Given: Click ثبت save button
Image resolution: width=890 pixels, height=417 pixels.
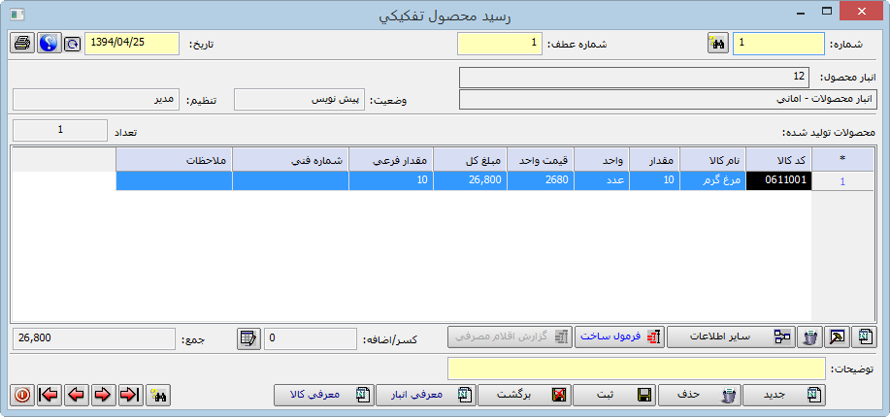Looking at the screenshot, I should (614, 395).
